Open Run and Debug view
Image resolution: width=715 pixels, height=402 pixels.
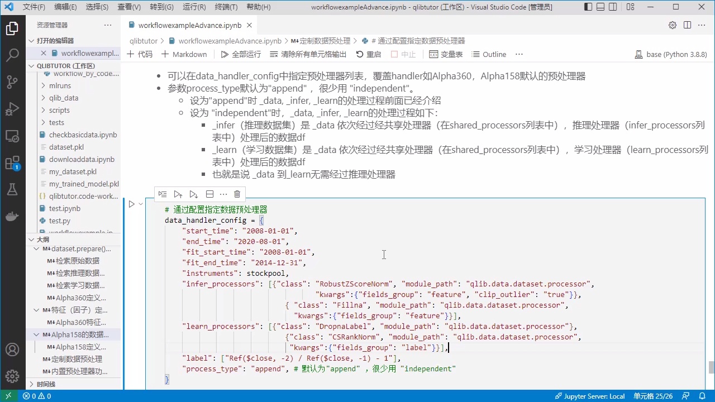[x=12, y=109]
